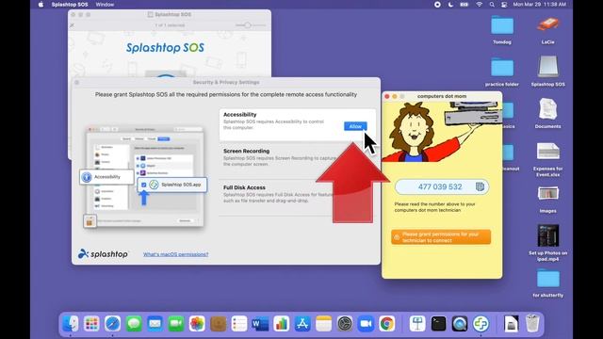Open the Wi-Fi menu
This screenshot has height=339, width=603.
[479, 5]
